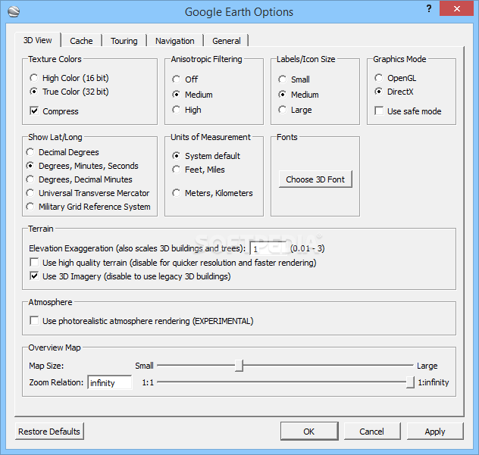Close the Google Earth Options dialog
479x455 pixels.
point(457,8)
